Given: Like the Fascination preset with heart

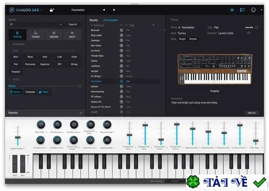Looking at the screenshot, I should pyautogui.click(x=249, y=33).
